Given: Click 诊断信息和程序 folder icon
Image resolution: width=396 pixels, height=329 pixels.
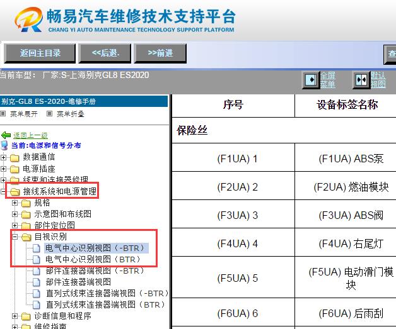Looking at the screenshot, I should point(26,316).
